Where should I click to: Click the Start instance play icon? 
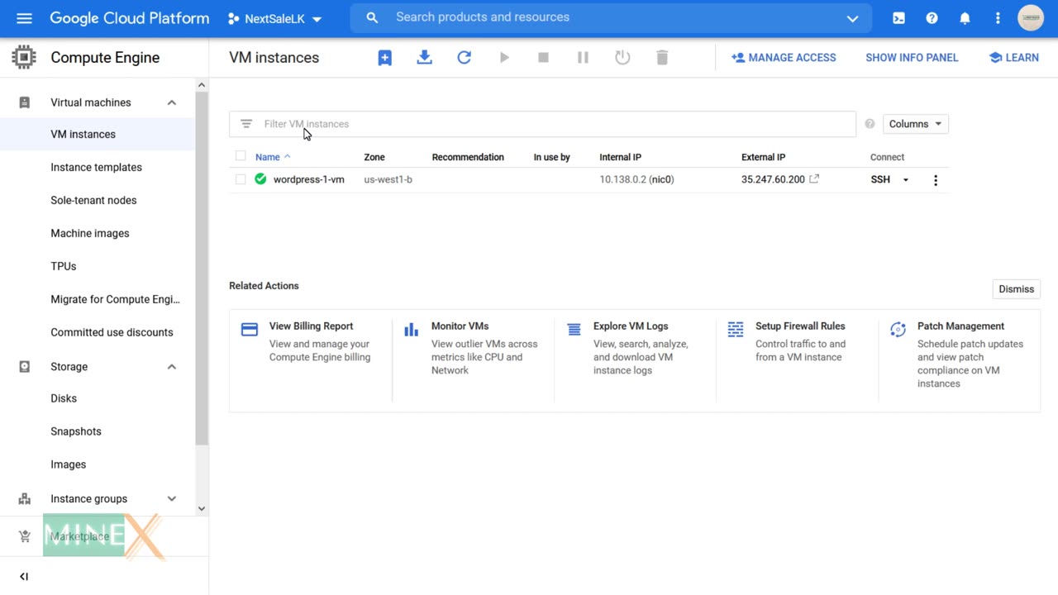pos(504,58)
